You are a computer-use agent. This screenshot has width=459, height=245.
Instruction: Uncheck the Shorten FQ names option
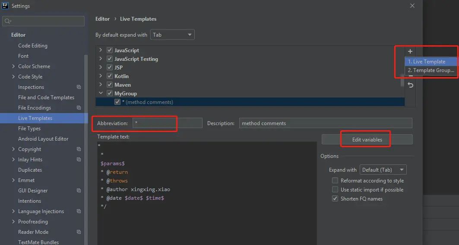335,199
